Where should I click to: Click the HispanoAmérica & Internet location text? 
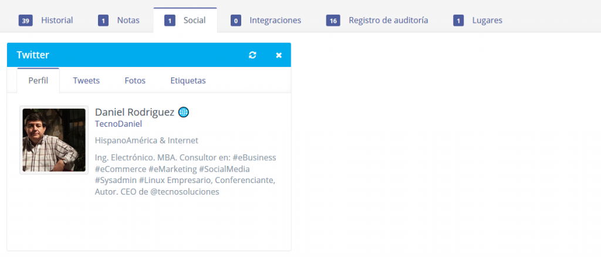[147, 141]
